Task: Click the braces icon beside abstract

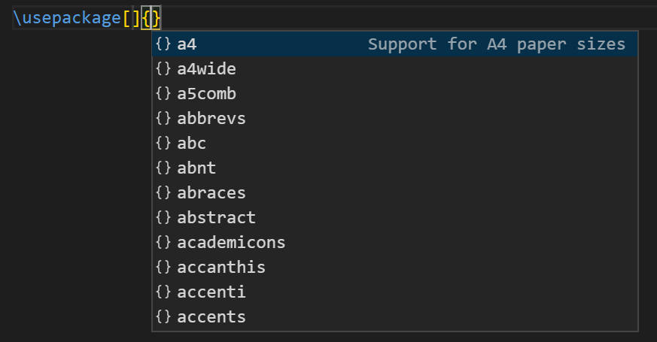Action: click(163, 218)
